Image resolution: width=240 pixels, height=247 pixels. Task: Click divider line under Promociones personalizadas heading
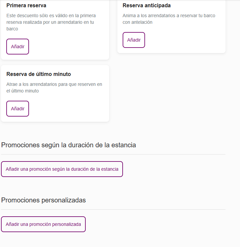pyautogui.click(x=113, y=209)
